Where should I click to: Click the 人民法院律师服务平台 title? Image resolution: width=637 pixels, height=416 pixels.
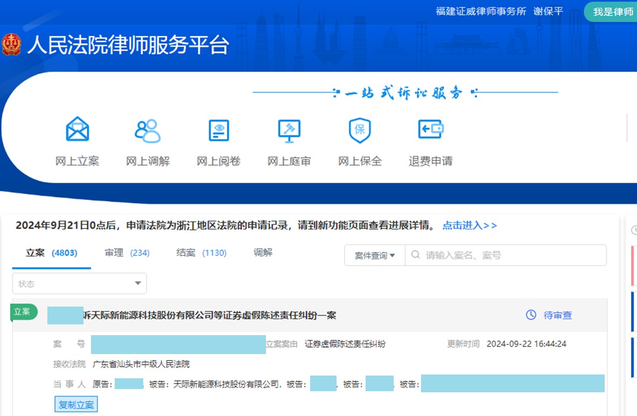tap(128, 45)
